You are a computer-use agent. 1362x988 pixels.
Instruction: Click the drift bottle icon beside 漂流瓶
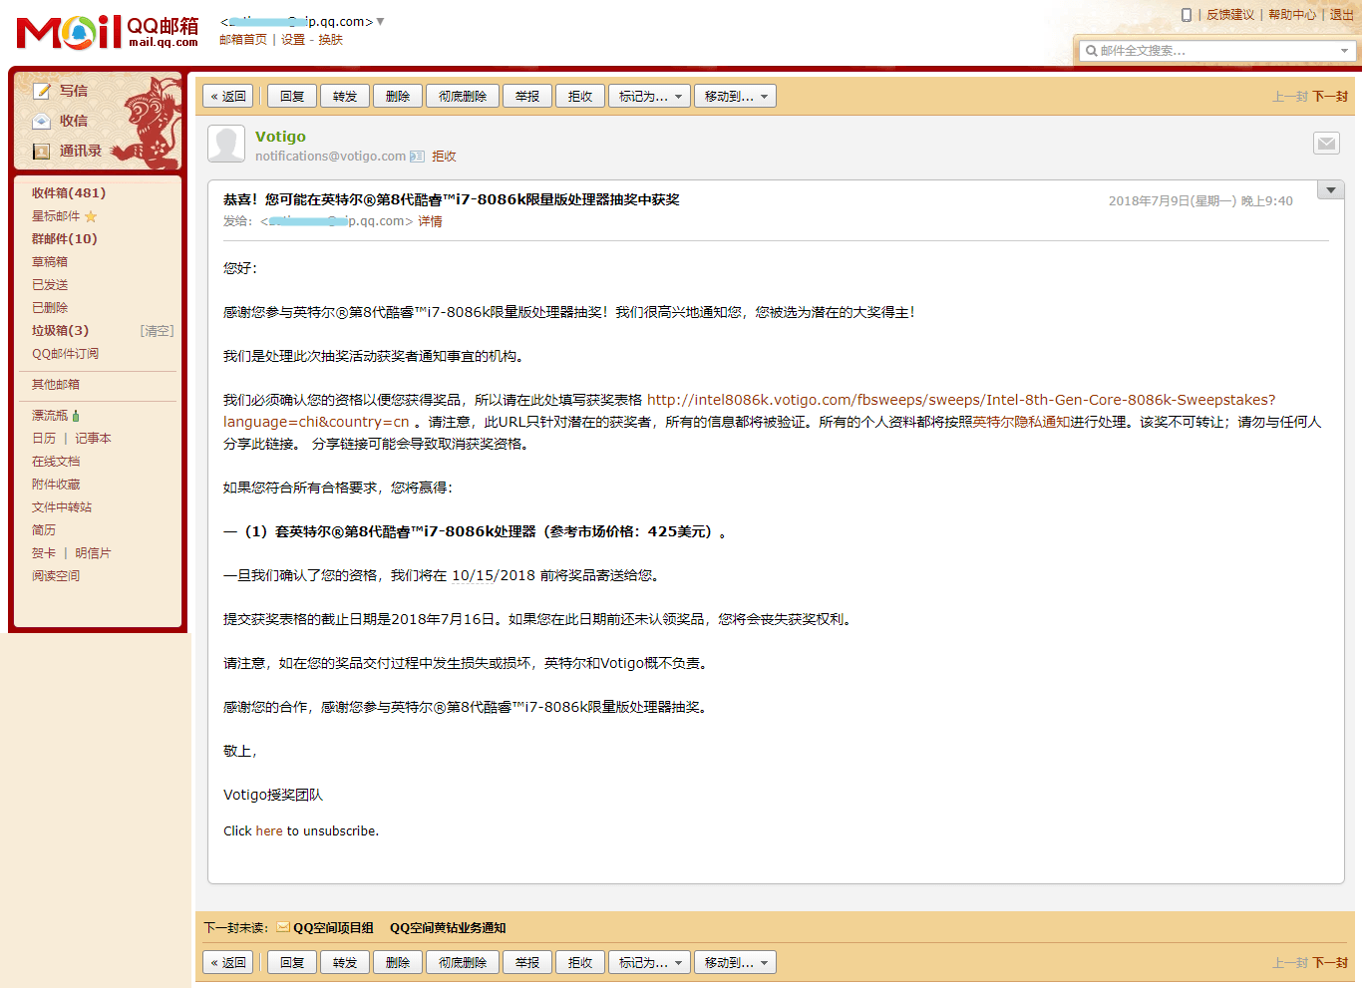click(76, 416)
